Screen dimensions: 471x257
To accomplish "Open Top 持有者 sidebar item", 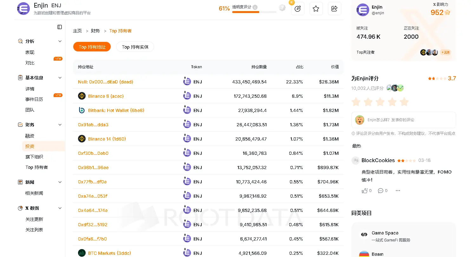I will tap(37, 167).
